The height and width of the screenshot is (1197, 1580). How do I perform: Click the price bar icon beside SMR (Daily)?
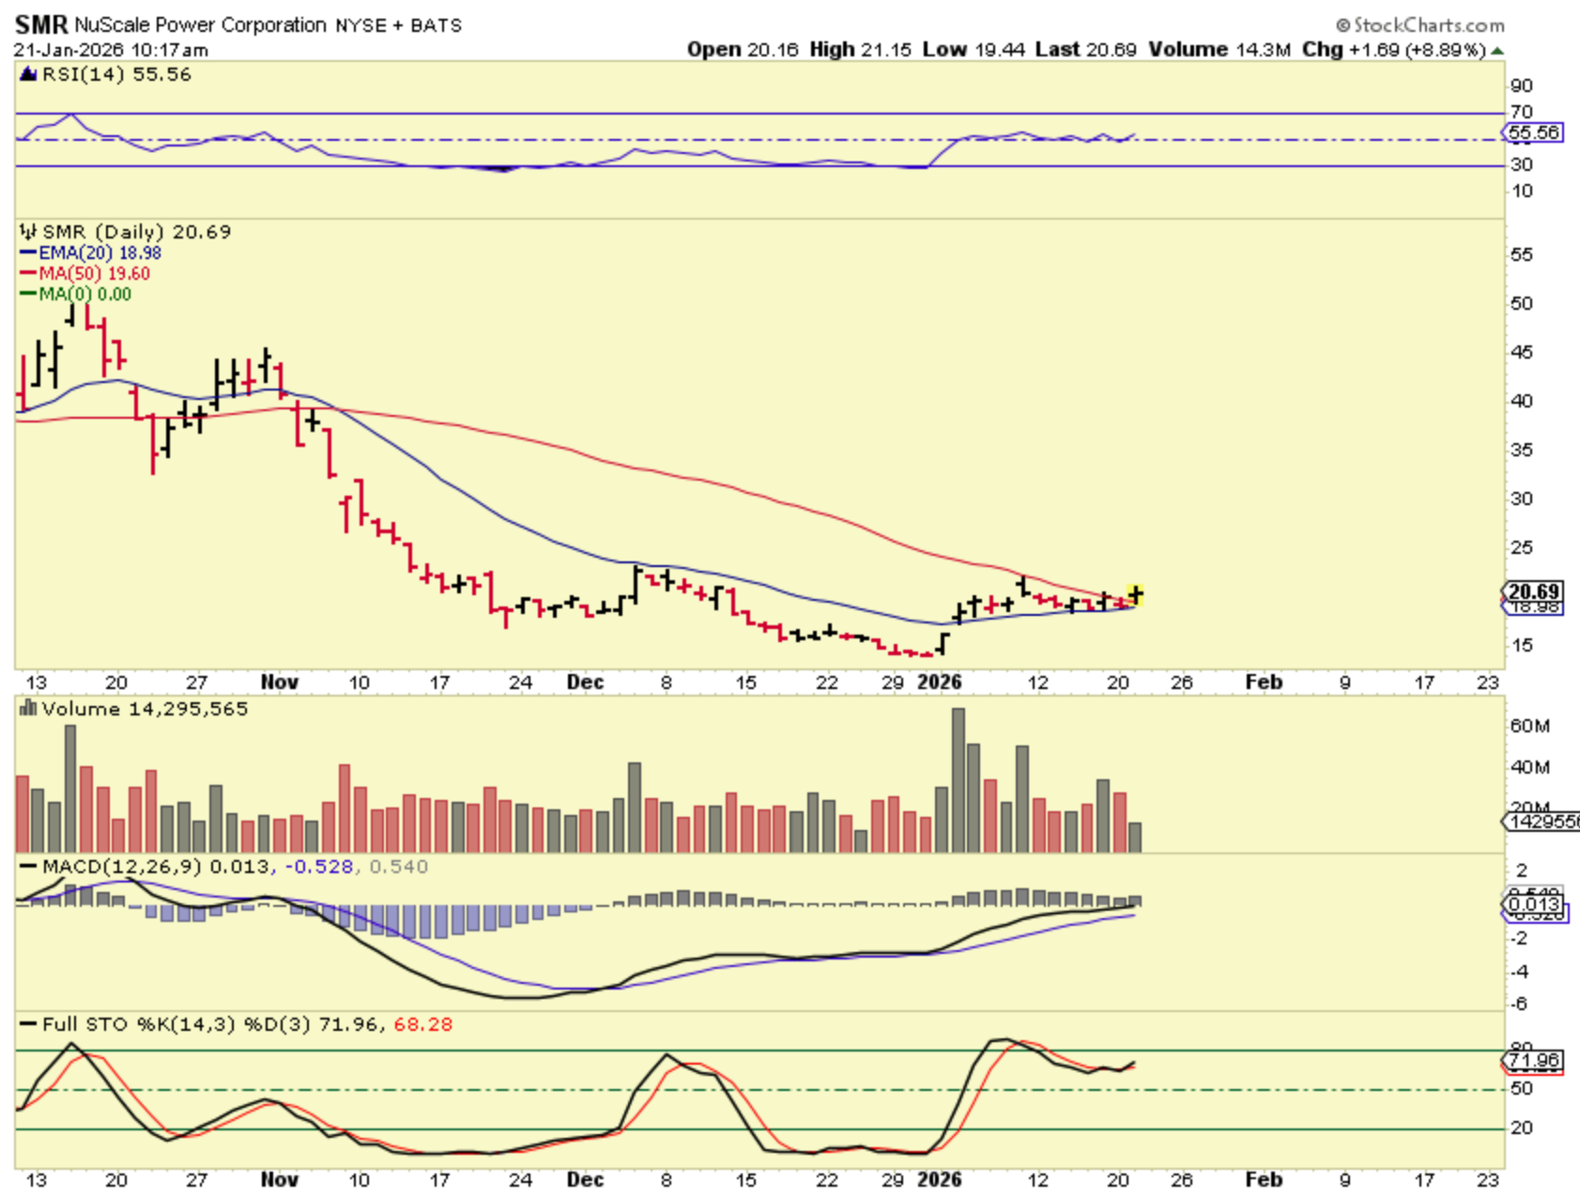(28, 232)
